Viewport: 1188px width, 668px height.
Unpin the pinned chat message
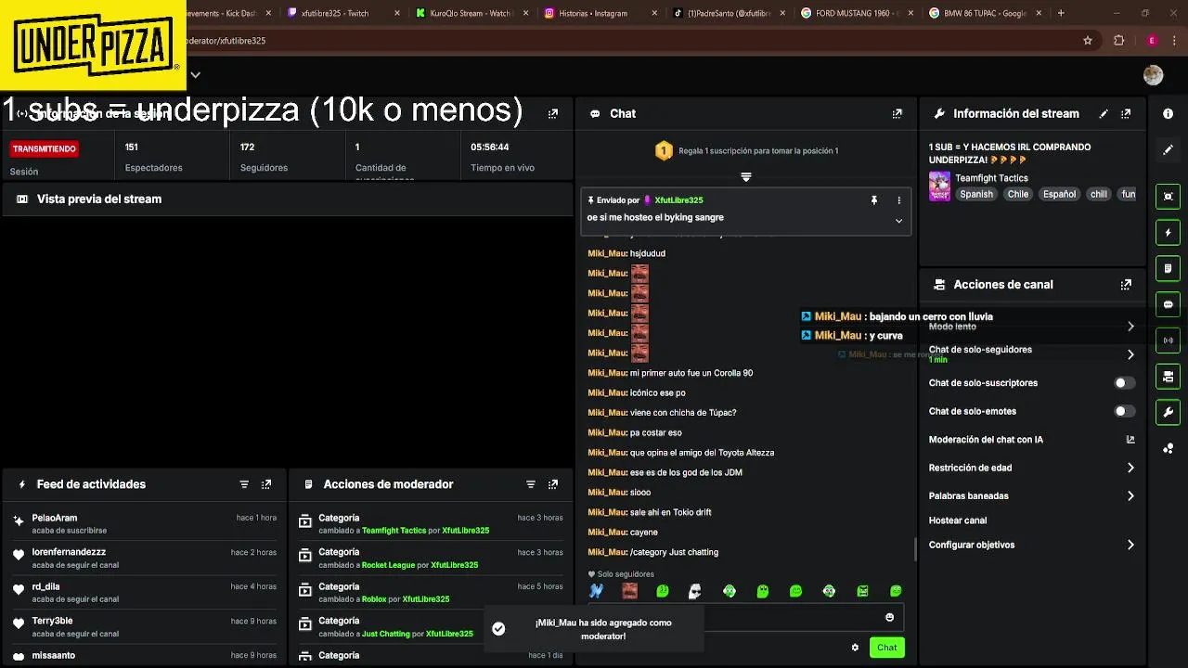click(x=873, y=199)
